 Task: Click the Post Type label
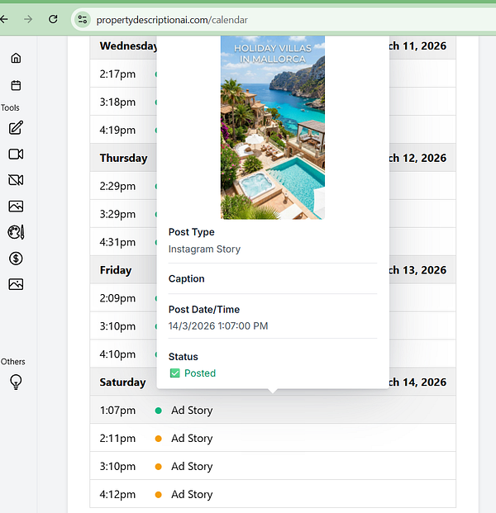click(x=192, y=232)
